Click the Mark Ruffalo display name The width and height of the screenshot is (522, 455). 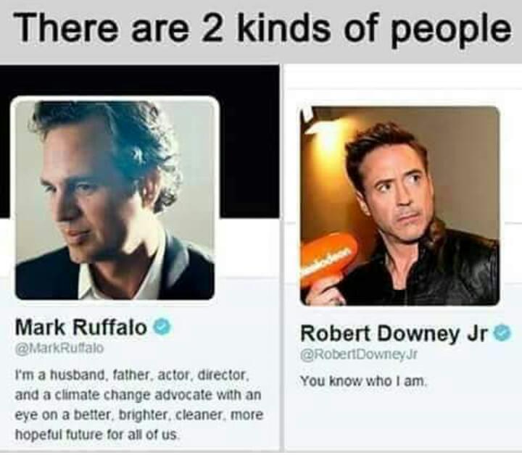(x=81, y=327)
